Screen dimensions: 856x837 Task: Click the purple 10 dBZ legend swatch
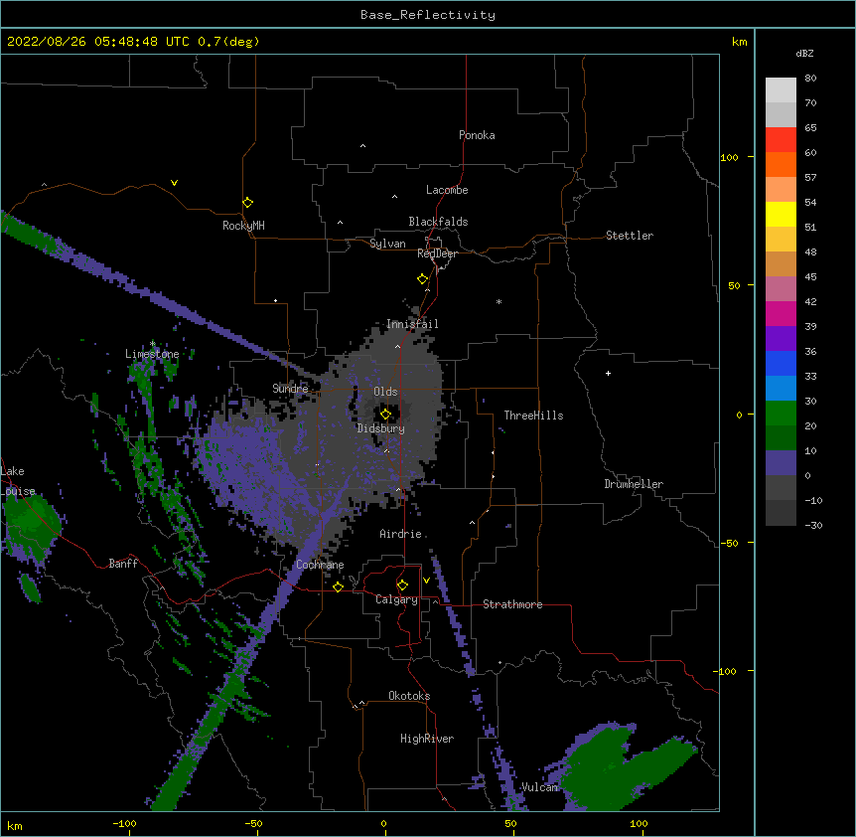pyautogui.click(x=781, y=463)
